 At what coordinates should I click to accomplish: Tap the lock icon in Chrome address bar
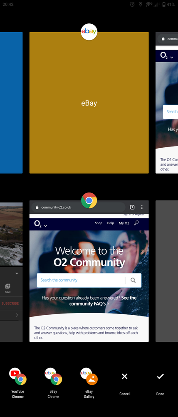(x=37, y=207)
